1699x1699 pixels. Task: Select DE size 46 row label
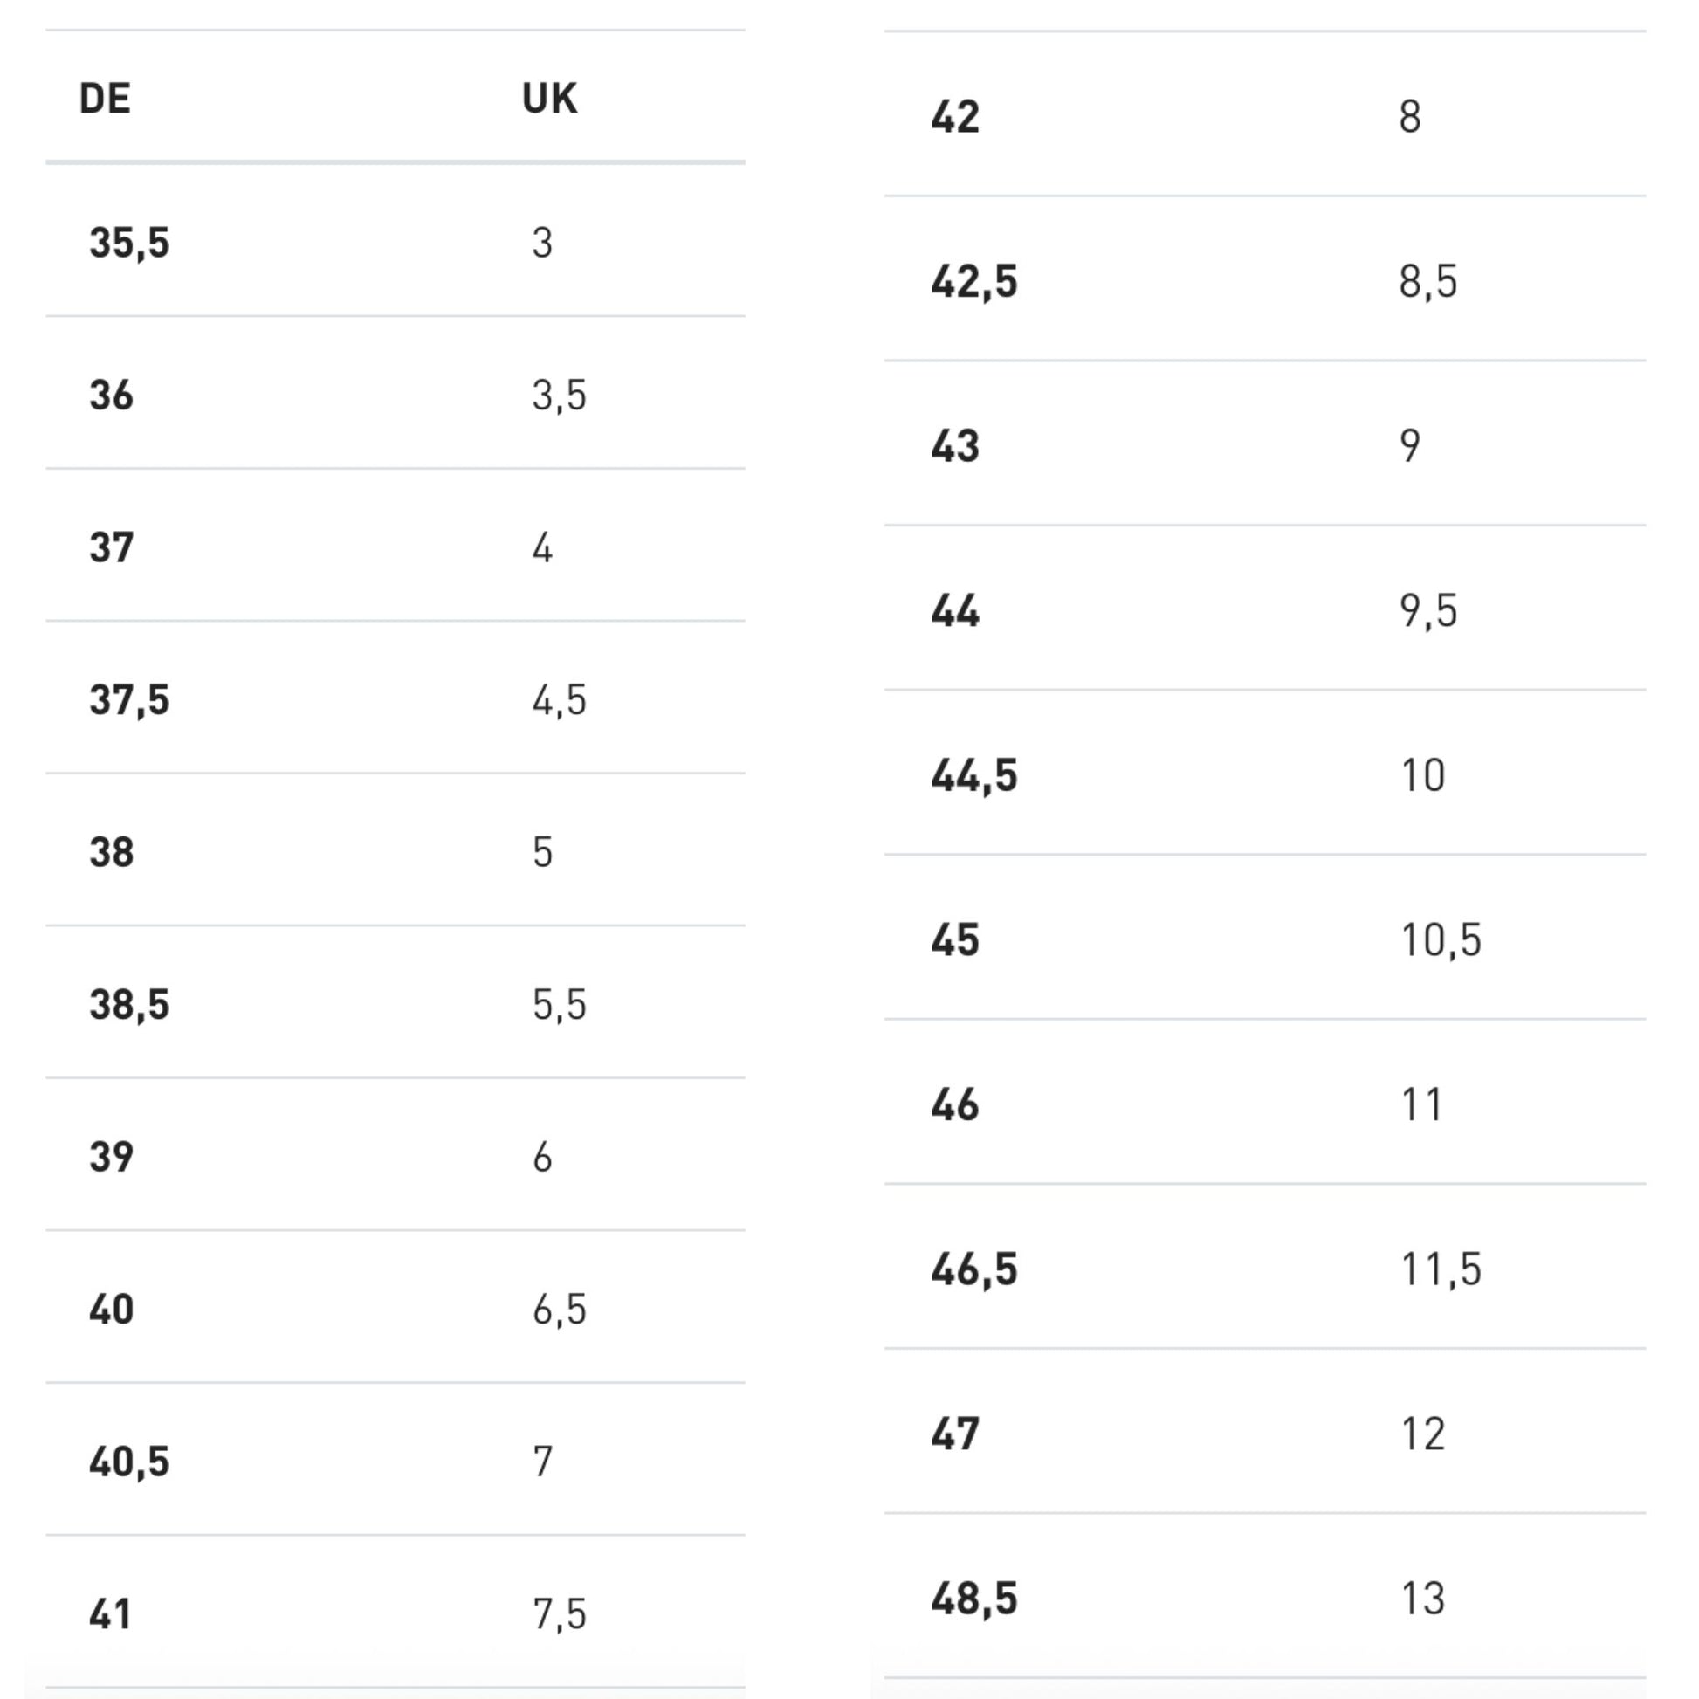tap(955, 1105)
